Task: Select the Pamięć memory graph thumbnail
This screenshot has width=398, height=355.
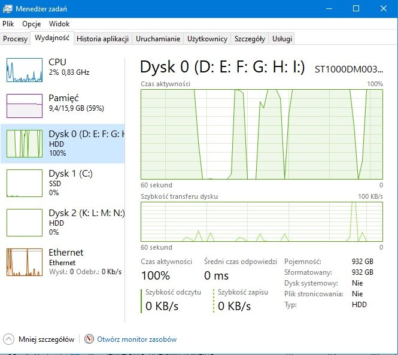Action: coord(24,106)
